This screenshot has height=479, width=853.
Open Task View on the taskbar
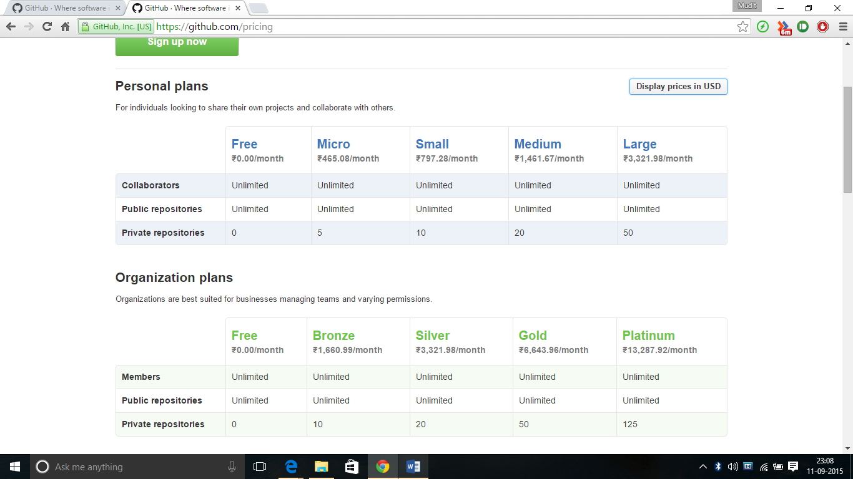(x=260, y=467)
